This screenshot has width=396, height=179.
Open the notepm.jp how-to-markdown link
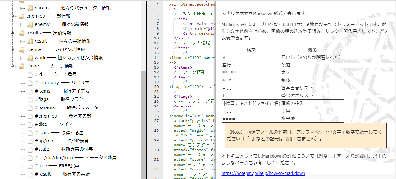pyautogui.click(x=263, y=173)
